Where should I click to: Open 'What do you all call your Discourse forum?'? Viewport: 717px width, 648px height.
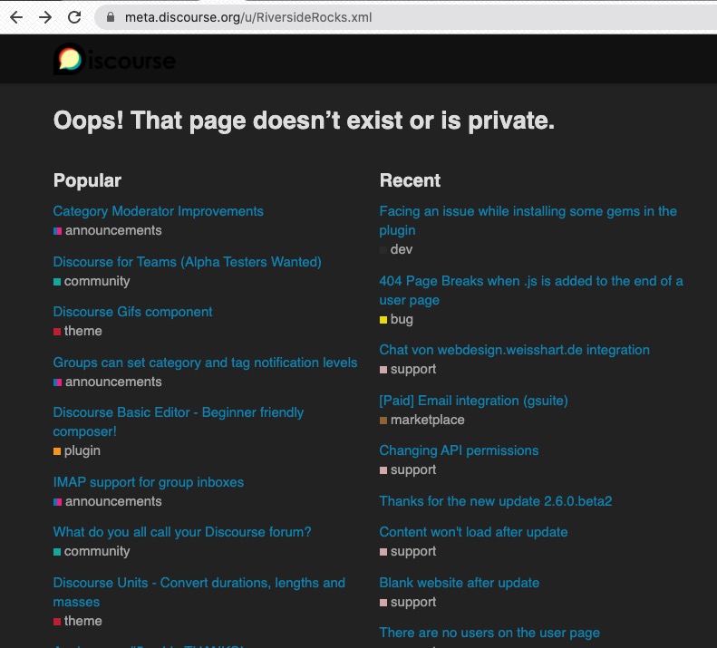pos(182,532)
